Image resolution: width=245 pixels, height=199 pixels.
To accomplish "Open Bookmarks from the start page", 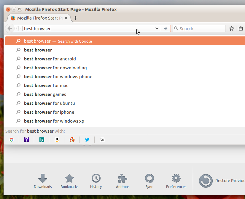I will point(69,181).
